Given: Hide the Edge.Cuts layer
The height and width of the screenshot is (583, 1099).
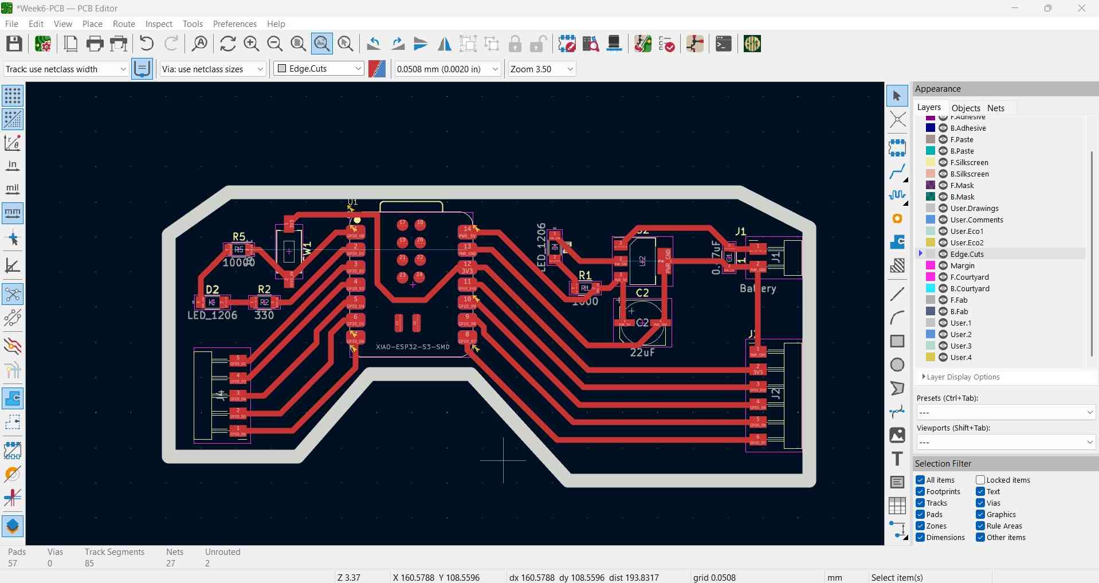Looking at the screenshot, I should (x=943, y=254).
